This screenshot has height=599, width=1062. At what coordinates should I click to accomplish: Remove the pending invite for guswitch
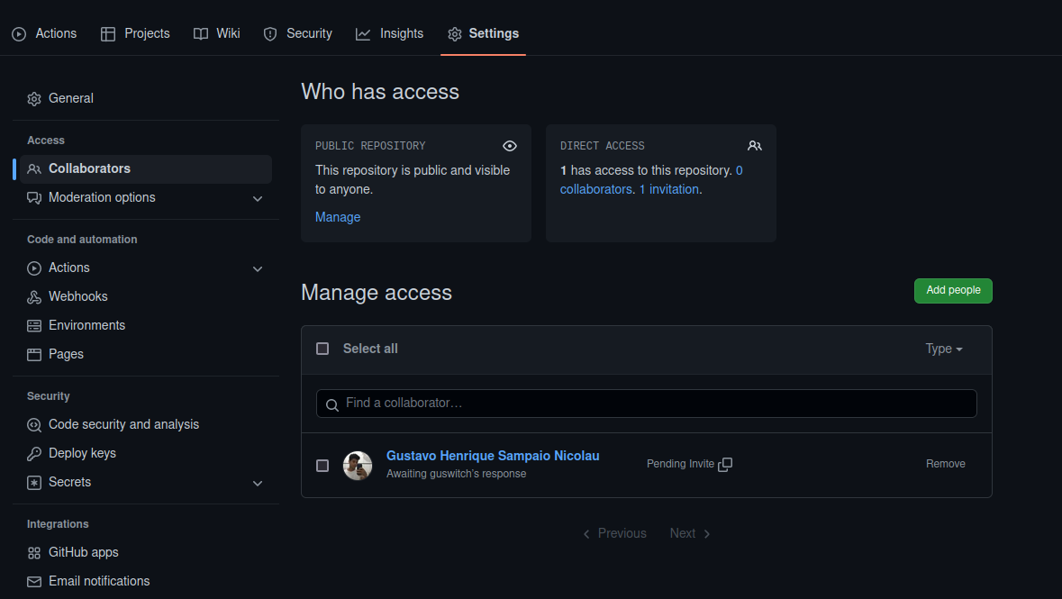pos(946,464)
